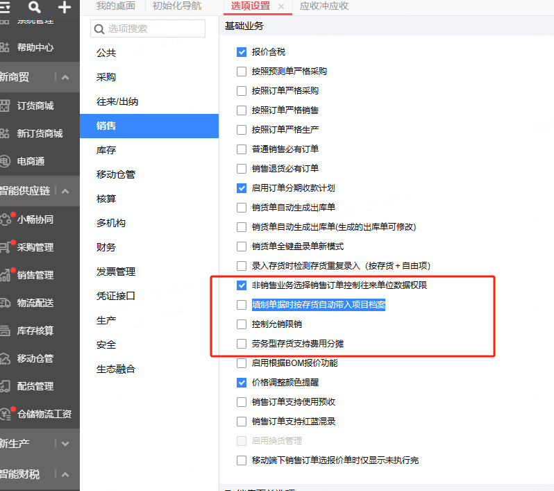This screenshot has width=554, height=491.
Task: Enable 控制允销限销 checkbox
Action: [242, 324]
